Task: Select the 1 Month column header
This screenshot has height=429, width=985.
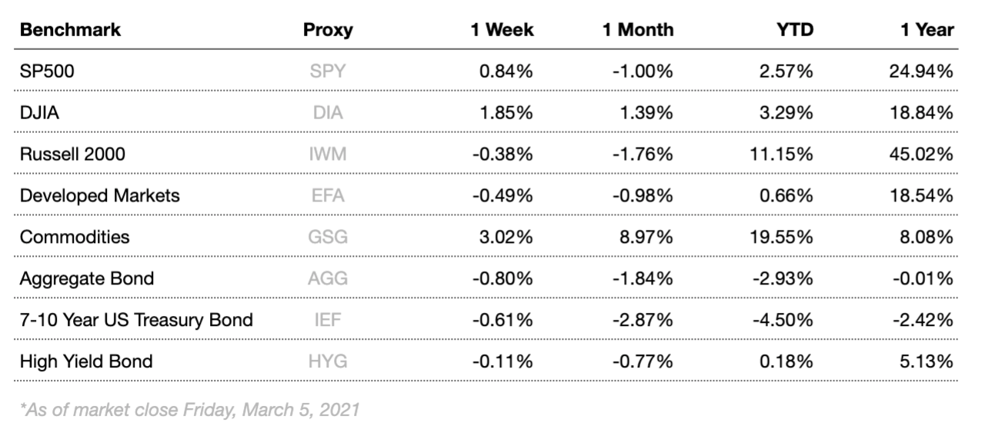Action: (x=638, y=30)
